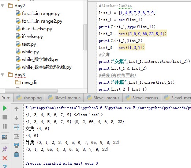Click the Up the stack trace arrow
The width and height of the screenshot is (191, 168).
(16, 109)
